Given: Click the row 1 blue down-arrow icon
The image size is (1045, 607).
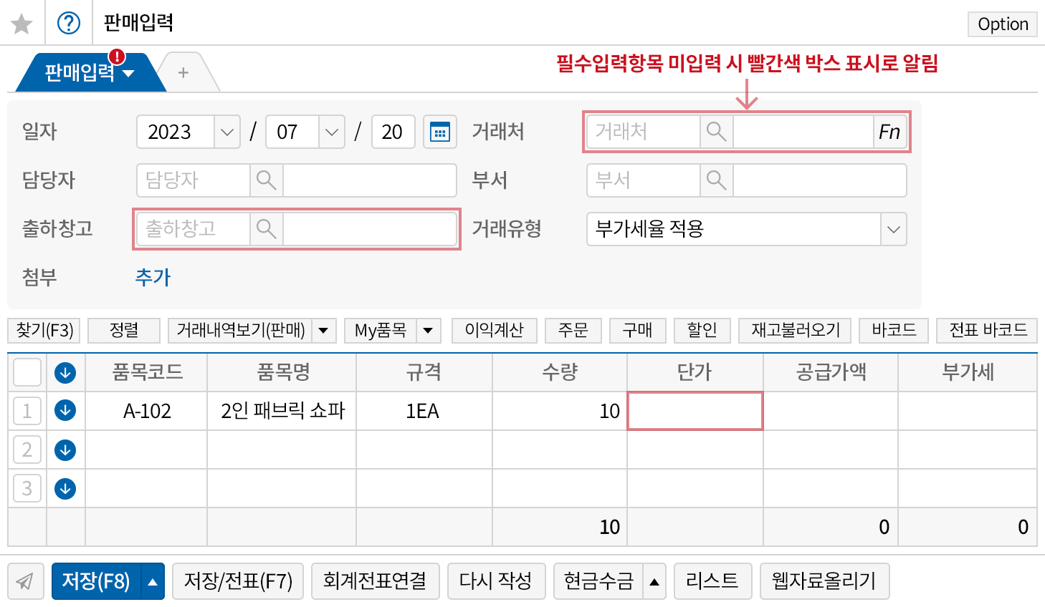Looking at the screenshot, I should pos(65,411).
